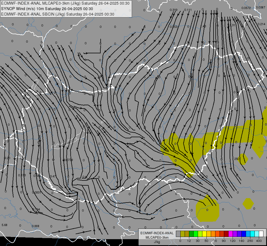Click the map value '0.0739'
The width and height of the screenshot is (267, 246).
[68, 160]
